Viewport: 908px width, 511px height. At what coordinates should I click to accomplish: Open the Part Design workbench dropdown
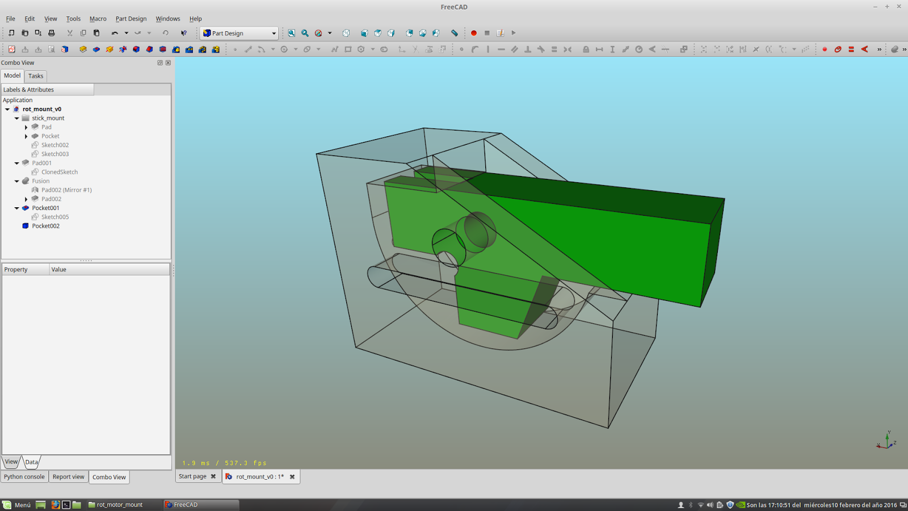coord(239,33)
